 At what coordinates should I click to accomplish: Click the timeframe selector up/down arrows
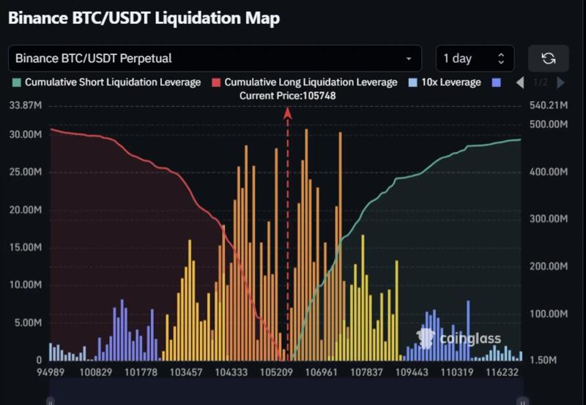point(501,58)
